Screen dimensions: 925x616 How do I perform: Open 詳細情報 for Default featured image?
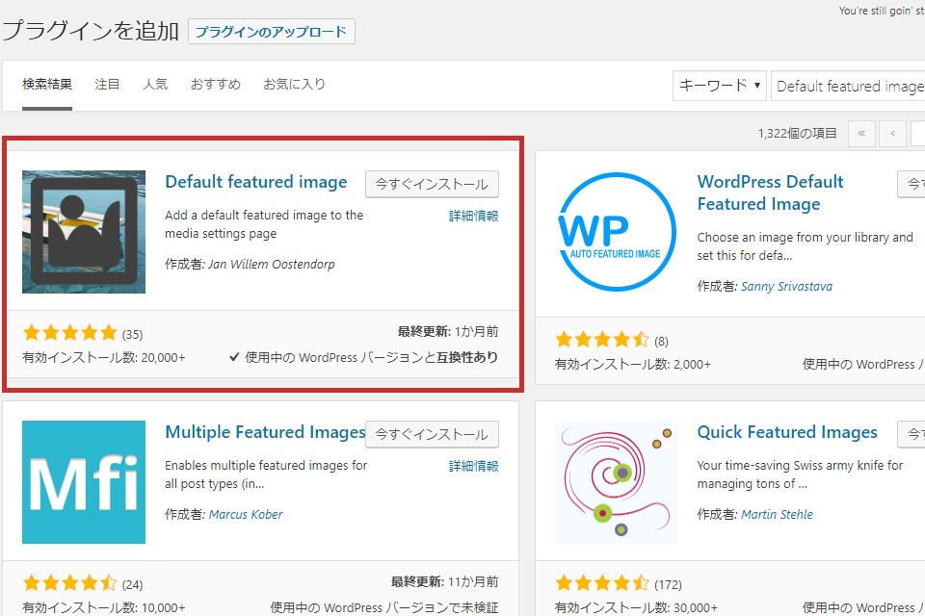pos(473,216)
